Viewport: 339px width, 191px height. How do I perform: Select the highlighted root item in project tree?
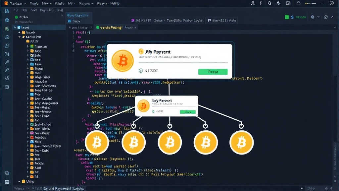click(39, 27)
